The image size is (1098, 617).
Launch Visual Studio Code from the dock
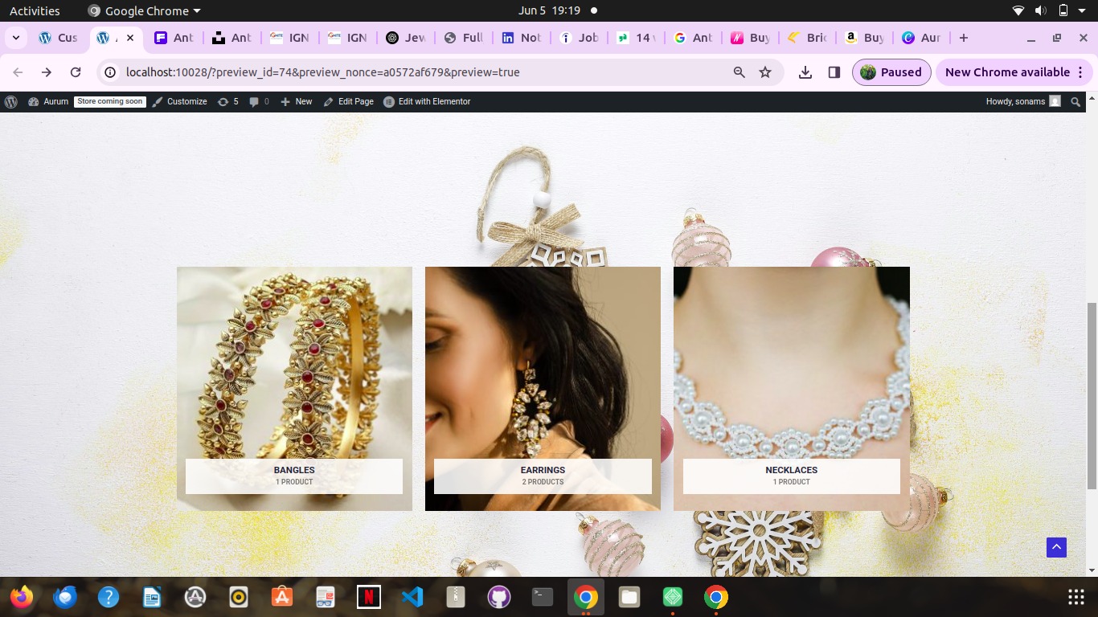click(412, 597)
